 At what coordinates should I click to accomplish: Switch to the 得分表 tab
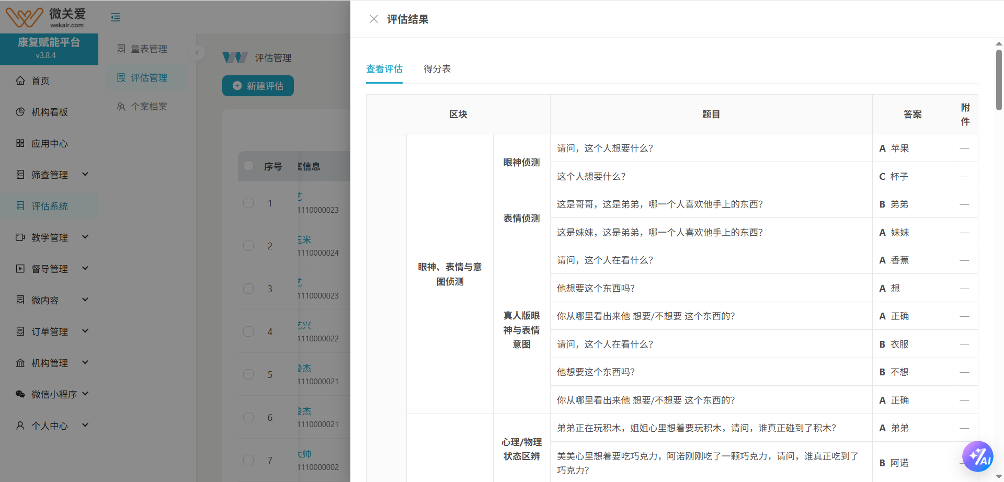(x=438, y=68)
